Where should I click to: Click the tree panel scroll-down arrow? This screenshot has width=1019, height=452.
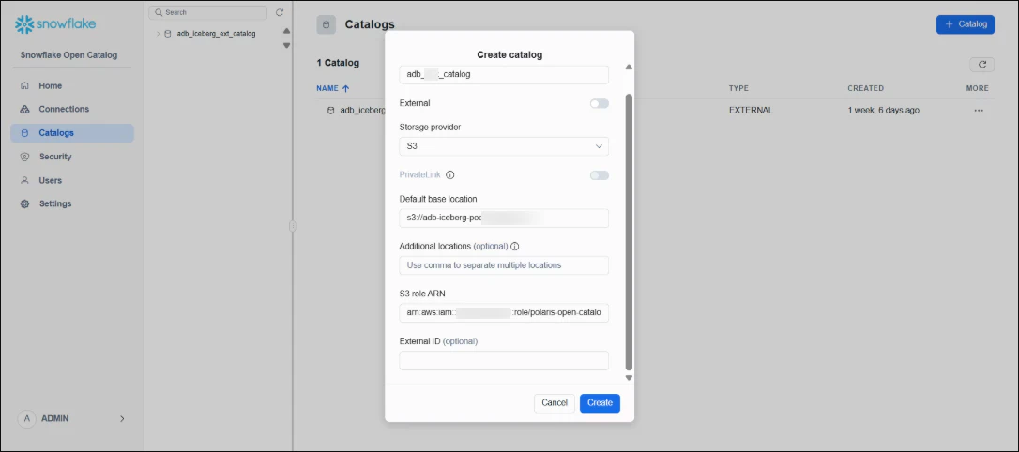click(286, 45)
